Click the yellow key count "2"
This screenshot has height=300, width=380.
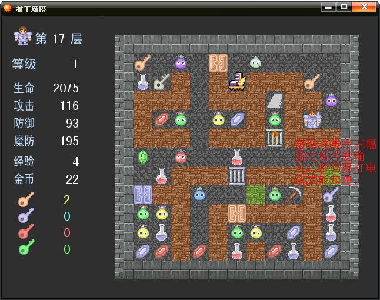66,200
